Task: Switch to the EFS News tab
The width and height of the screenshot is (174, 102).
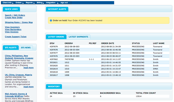Action: pos(26,48)
